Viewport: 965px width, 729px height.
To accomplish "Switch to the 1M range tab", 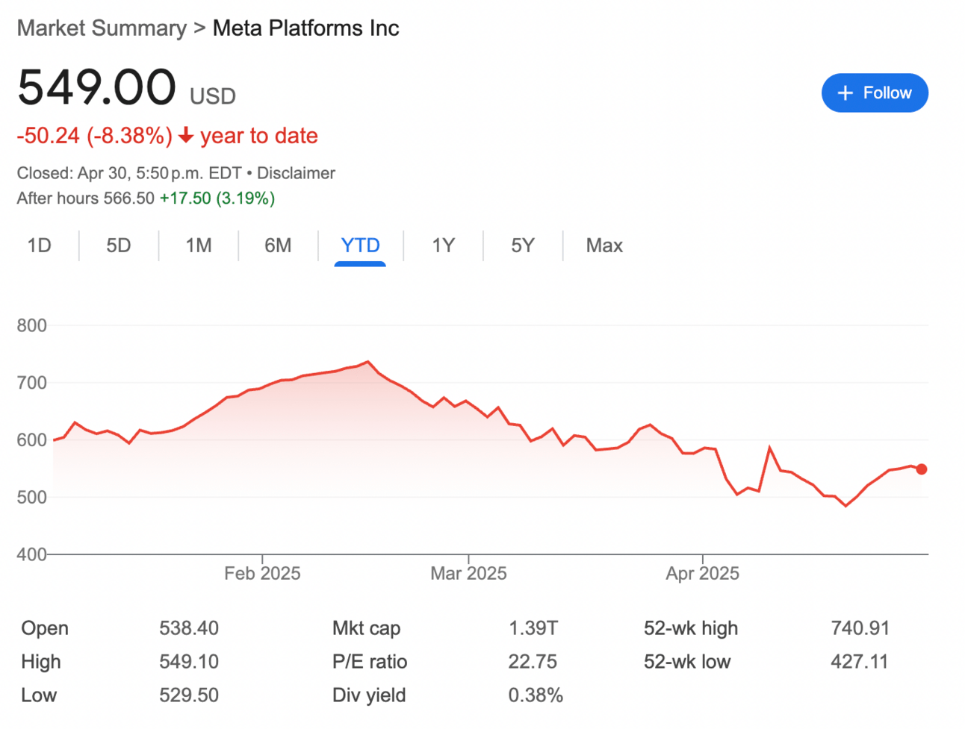I will [199, 245].
